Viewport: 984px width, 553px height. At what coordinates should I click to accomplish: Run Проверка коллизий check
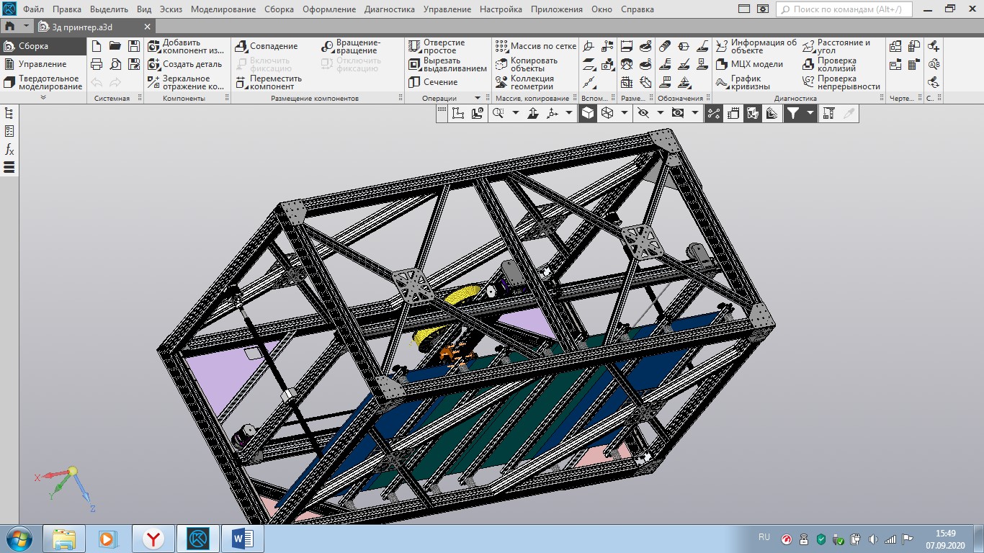point(836,64)
